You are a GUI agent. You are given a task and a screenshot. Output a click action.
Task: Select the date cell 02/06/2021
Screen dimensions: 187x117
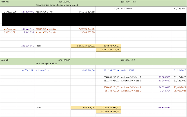pos(28,70)
